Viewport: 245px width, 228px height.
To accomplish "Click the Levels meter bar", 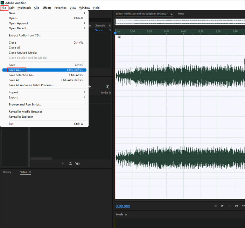I will coord(180,223).
